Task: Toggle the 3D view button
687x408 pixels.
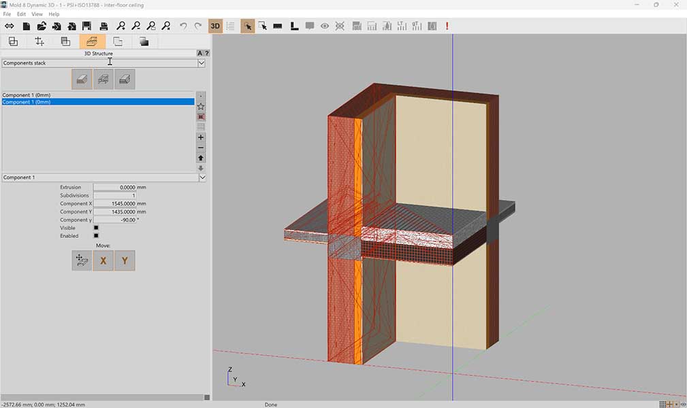Action: click(x=215, y=27)
